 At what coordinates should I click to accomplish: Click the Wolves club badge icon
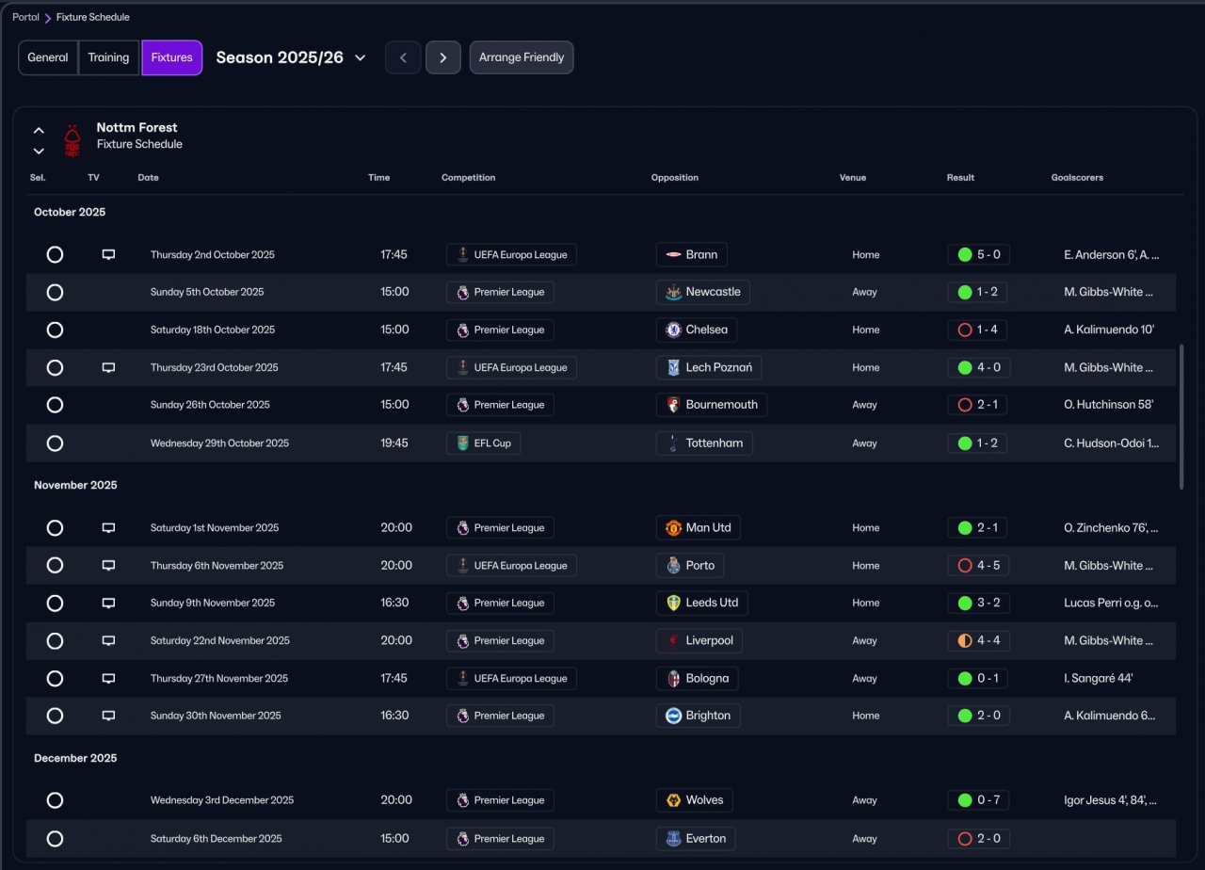click(x=673, y=800)
